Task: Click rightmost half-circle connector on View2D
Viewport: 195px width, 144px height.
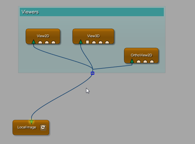Action: click(x=53, y=42)
